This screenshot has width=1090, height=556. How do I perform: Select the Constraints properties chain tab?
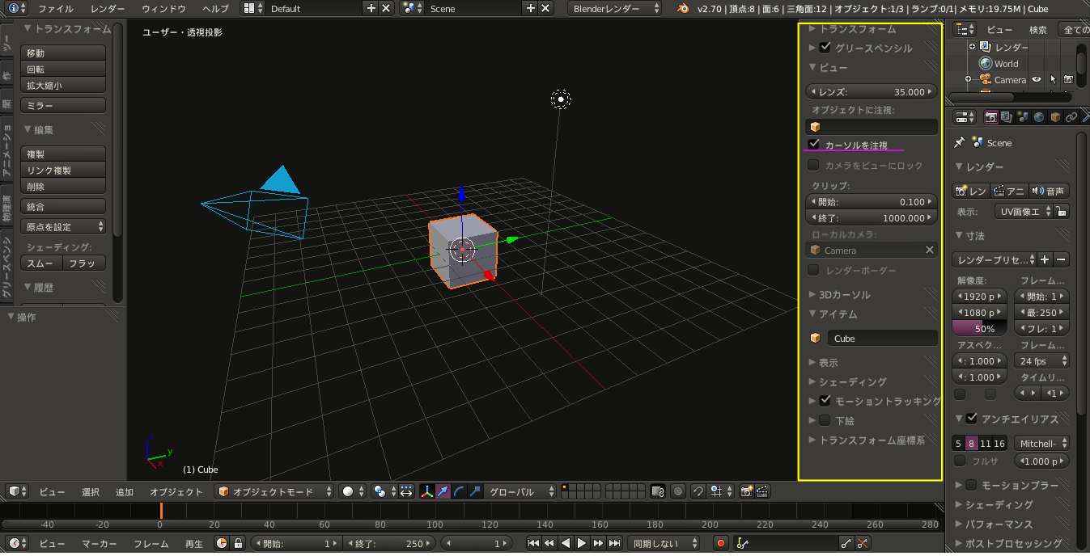(1071, 117)
